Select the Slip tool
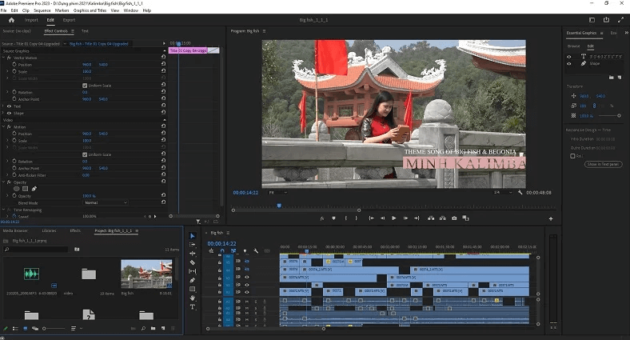This screenshot has width=630, height=340. 193,271
